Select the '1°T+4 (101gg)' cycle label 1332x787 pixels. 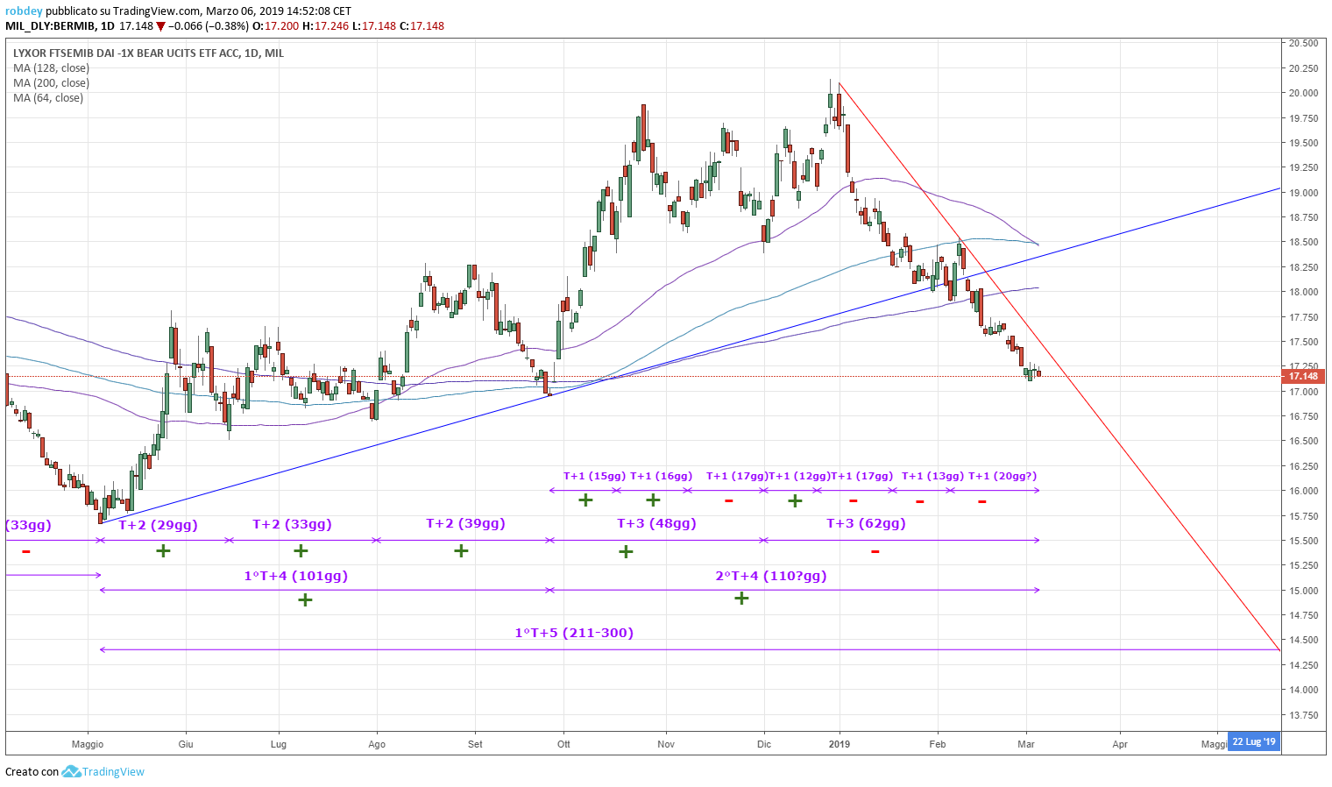[296, 576]
